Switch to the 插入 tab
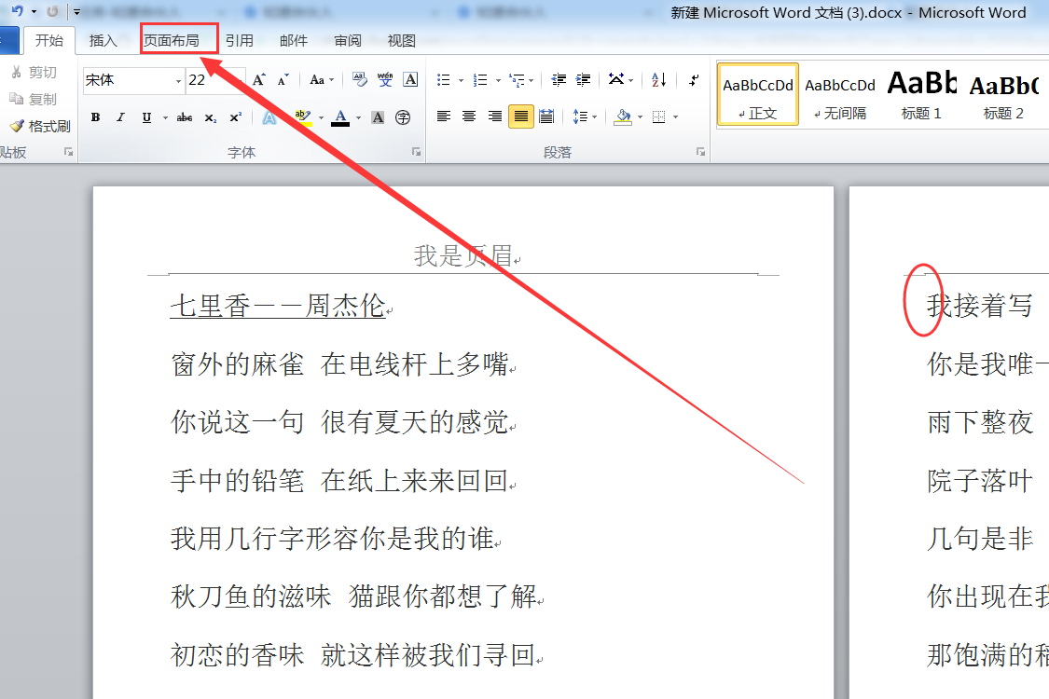Viewport: 1049px width, 699px height. coord(103,40)
